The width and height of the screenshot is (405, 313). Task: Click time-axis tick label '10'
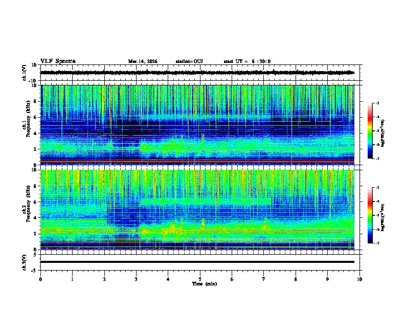pyautogui.click(x=359, y=279)
